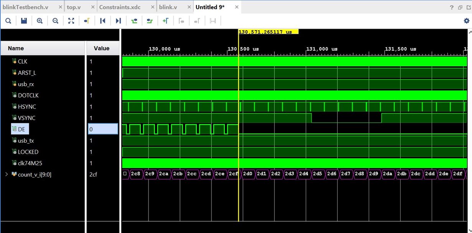Click the 2cc bus value segment
Image resolution: width=472 pixels, height=233 pixels.
coord(191,174)
